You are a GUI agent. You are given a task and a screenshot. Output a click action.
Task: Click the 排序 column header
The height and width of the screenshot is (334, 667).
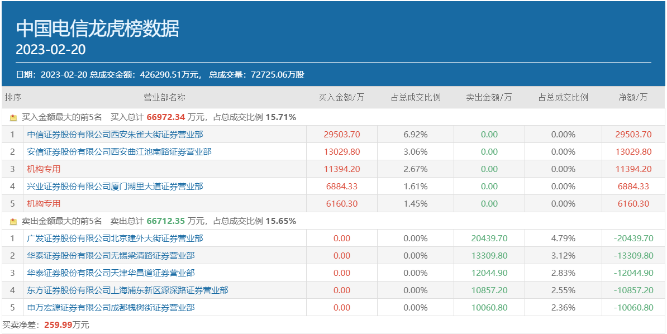pyautogui.click(x=13, y=97)
